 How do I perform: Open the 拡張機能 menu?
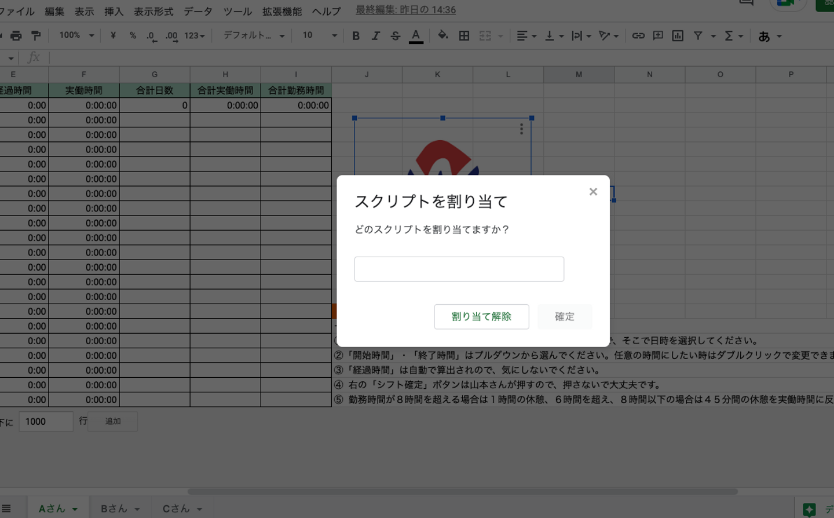coord(281,11)
